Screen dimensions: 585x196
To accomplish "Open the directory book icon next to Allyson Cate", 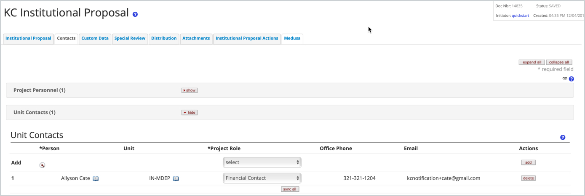I will (96, 178).
